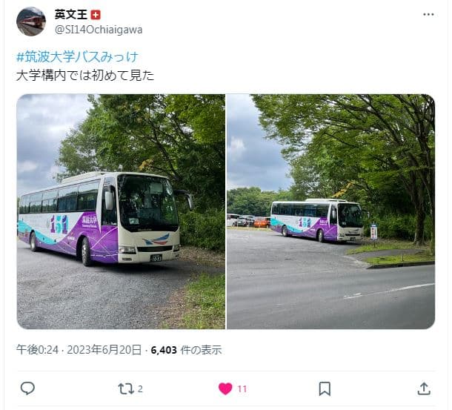The width and height of the screenshot is (452, 410).
Task: Open the #筑波大学バスみっけ hashtag
Action: coord(77,56)
